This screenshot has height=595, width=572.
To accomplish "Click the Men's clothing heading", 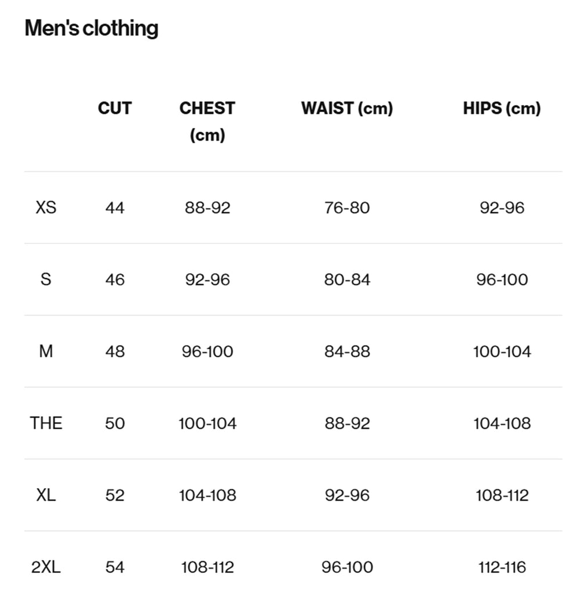I will point(91,28).
